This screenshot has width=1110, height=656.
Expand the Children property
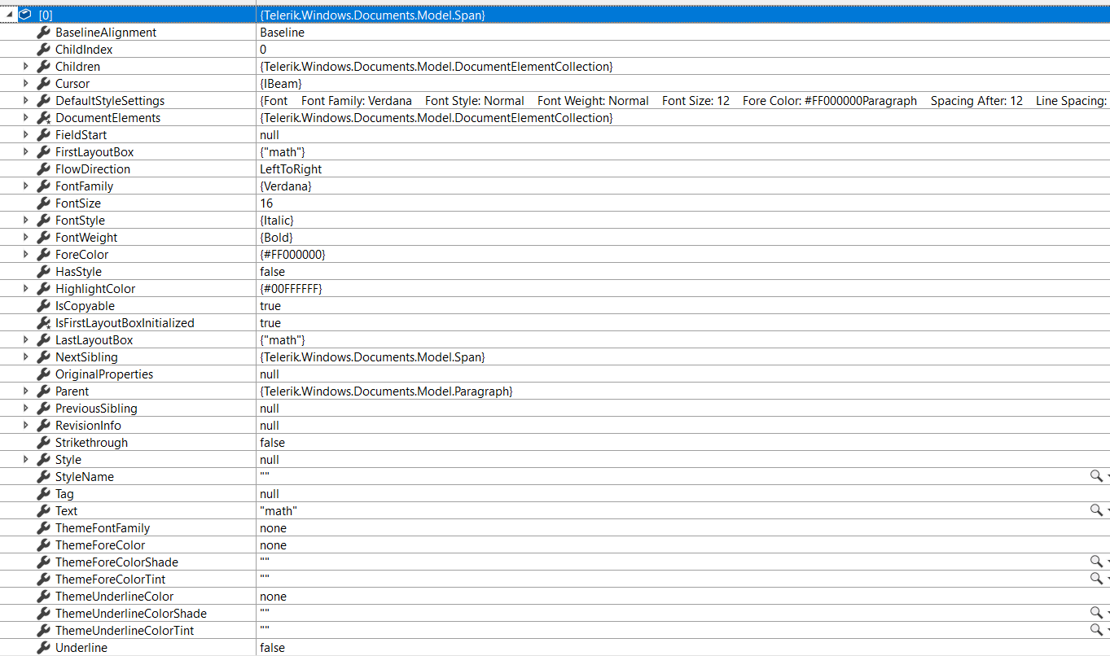coord(25,67)
